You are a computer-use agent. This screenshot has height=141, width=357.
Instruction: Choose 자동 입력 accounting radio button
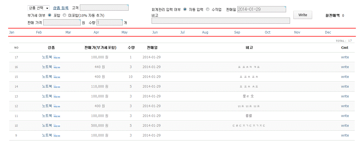[x=185, y=9]
